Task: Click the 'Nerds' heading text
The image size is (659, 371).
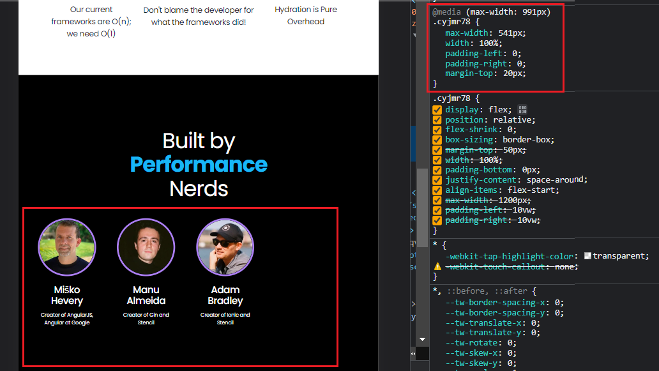Action: [x=199, y=188]
